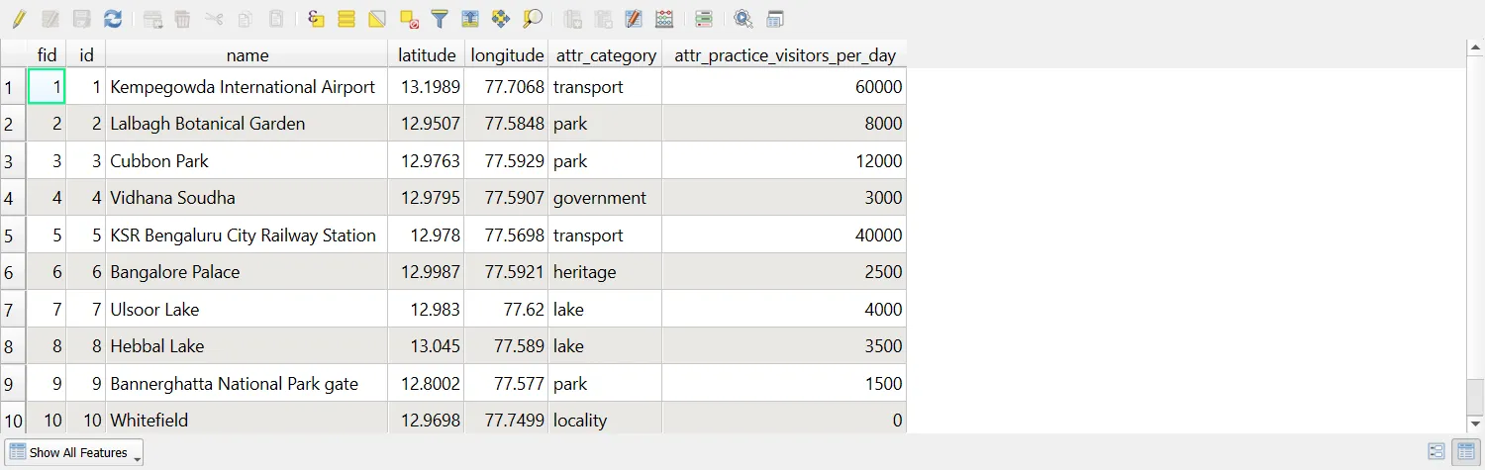
Task: Click the 60000 visitors per day cell
Action: [x=784, y=86]
